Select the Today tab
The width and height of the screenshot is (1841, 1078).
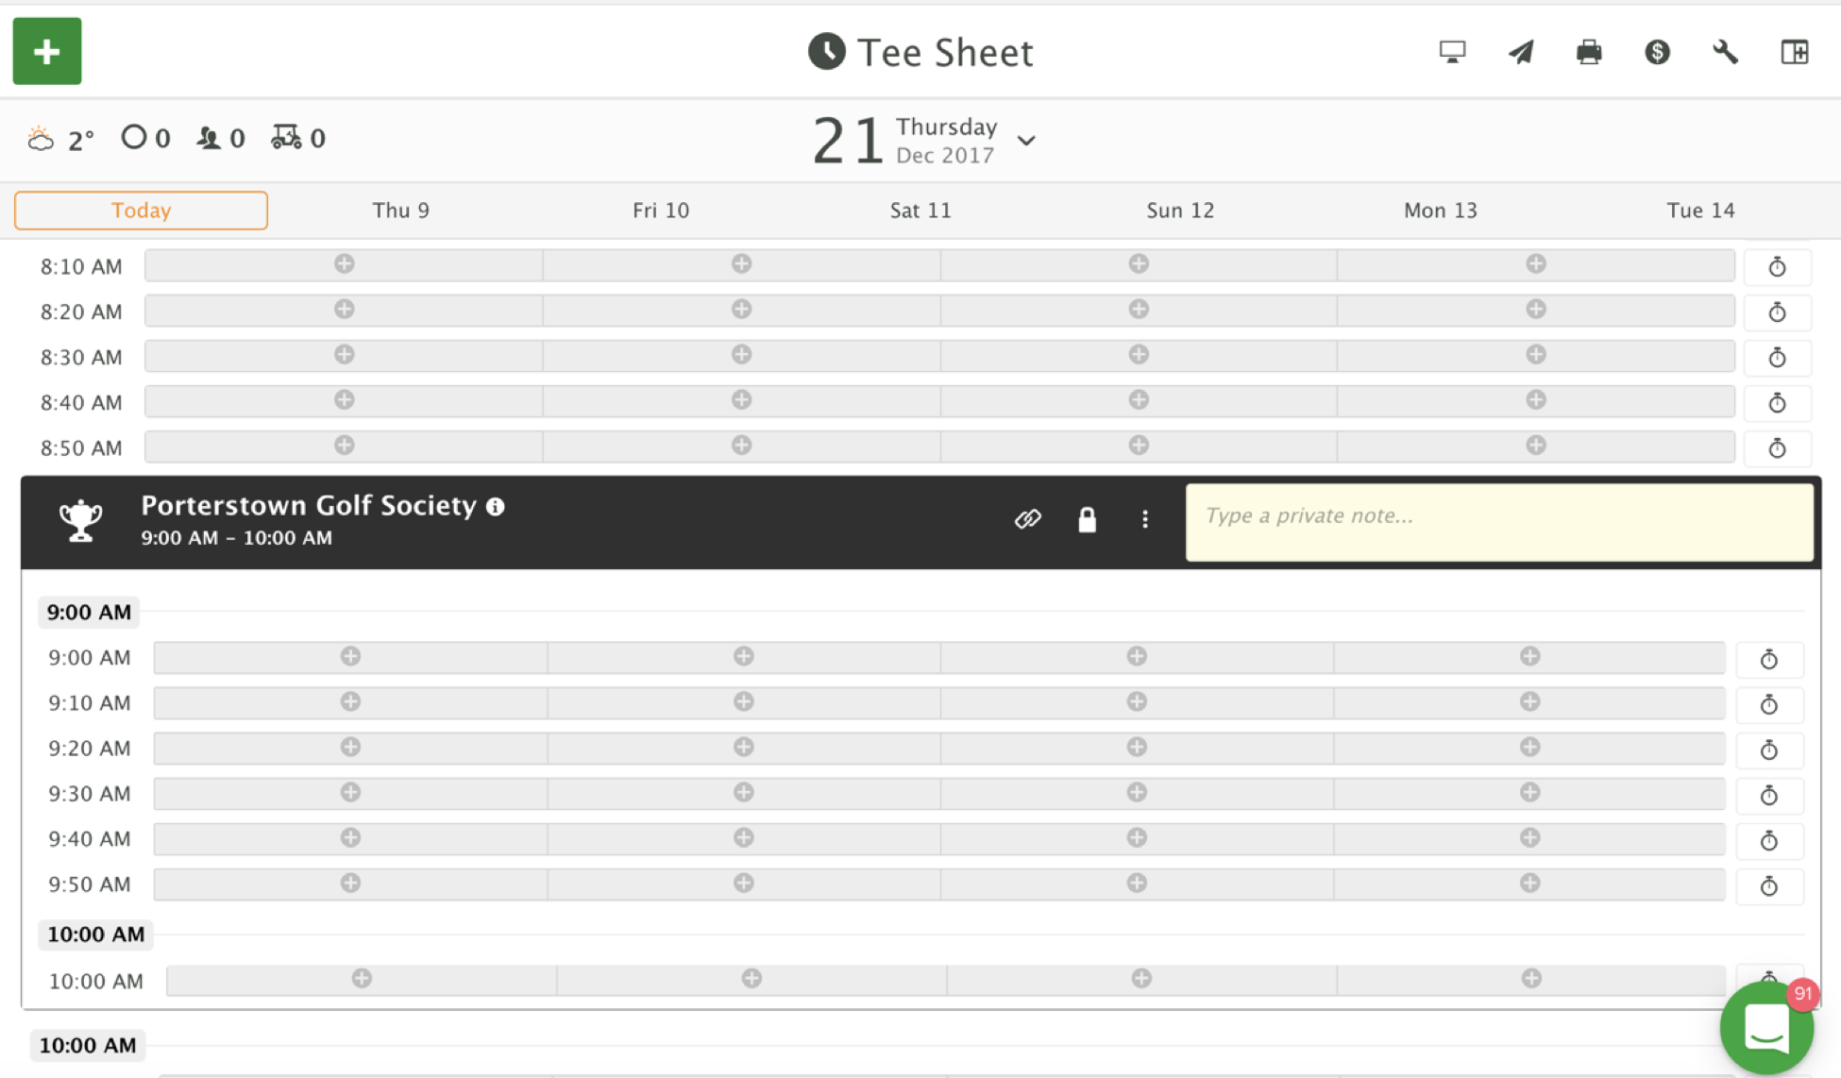pos(141,211)
